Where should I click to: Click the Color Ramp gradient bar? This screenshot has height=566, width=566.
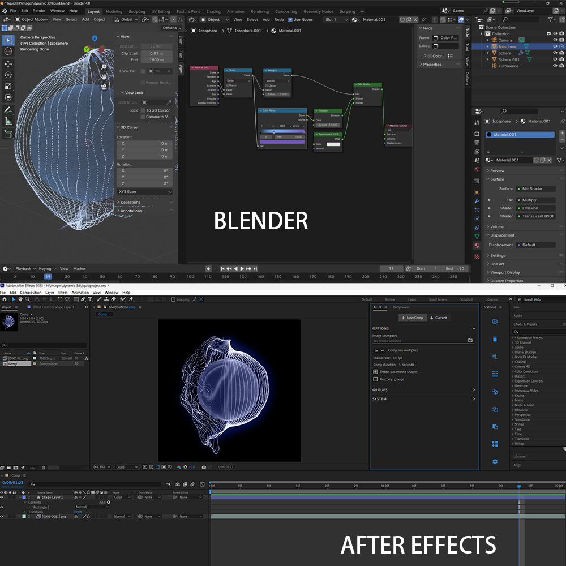click(x=282, y=131)
